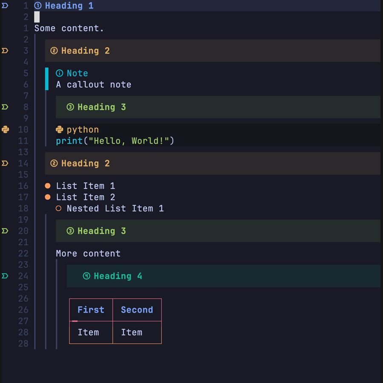Click the hollow bullet of Nested List Item 1

(59, 209)
